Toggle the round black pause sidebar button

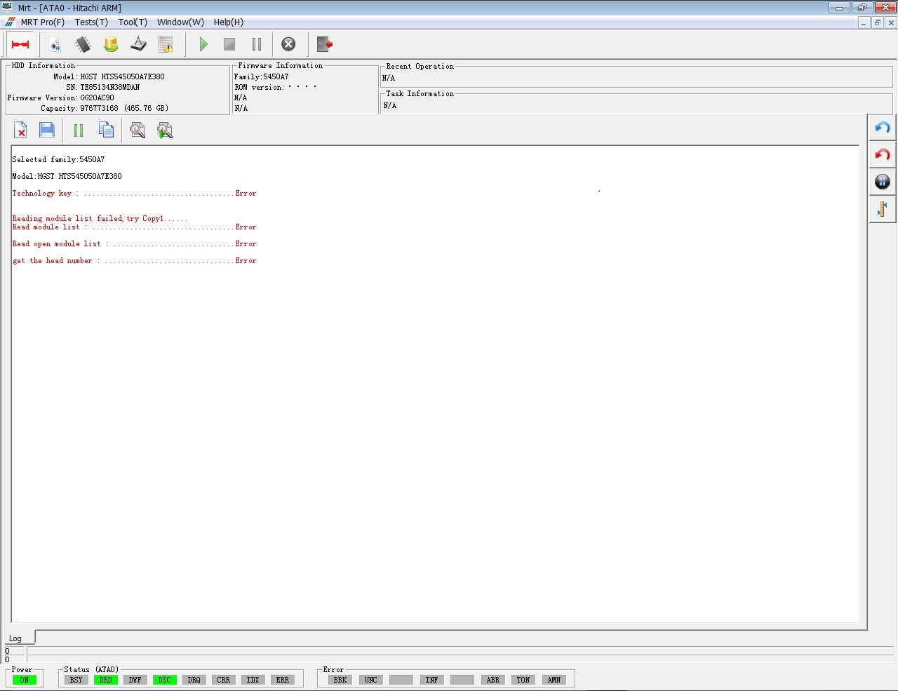[x=883, y=182]
